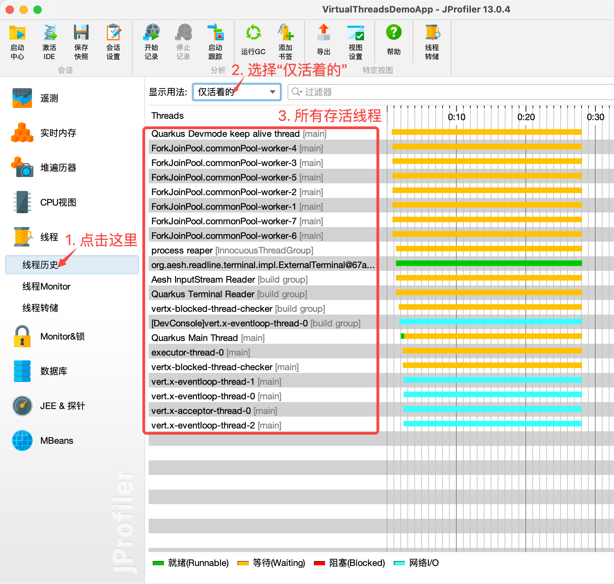614x584 pixels.
Task: Click the yellow macOS minimize window button
Action: click(24, 10)
